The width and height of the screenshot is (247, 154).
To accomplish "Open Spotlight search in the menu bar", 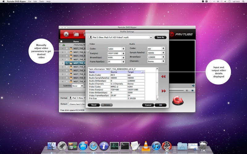I will click(243, 2).
